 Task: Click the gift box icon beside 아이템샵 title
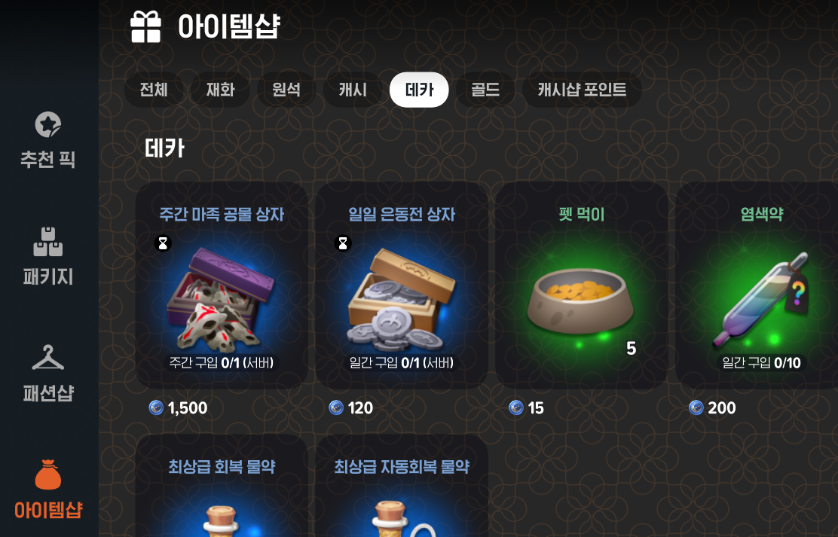145,26
